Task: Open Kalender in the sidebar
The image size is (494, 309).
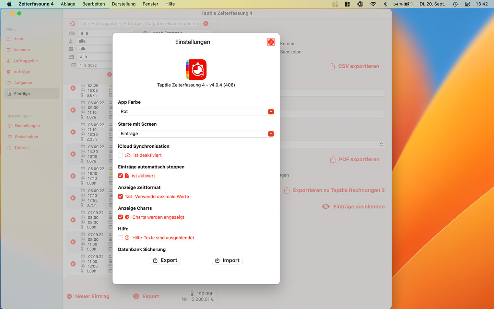Action: pos(32,50)
